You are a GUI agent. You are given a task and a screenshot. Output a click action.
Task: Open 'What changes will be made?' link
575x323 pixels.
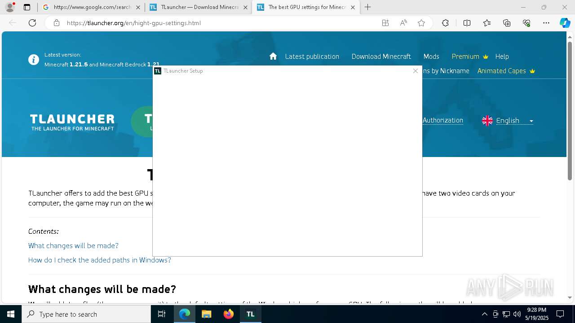73,245
